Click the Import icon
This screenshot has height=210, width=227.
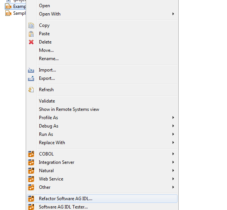pos(31,70)
